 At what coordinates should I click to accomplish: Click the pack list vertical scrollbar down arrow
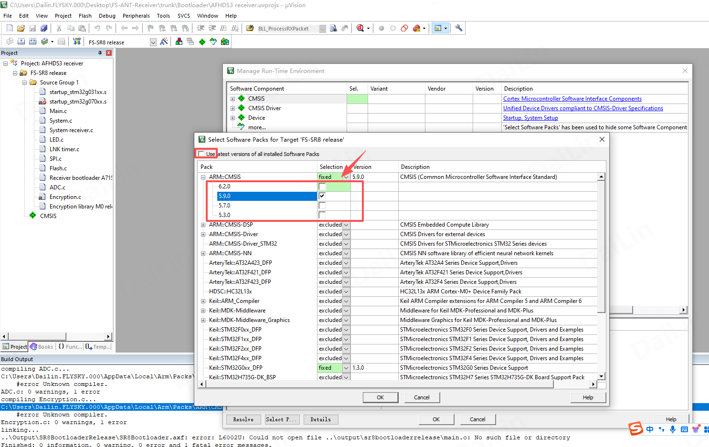[x=602, y=376]
